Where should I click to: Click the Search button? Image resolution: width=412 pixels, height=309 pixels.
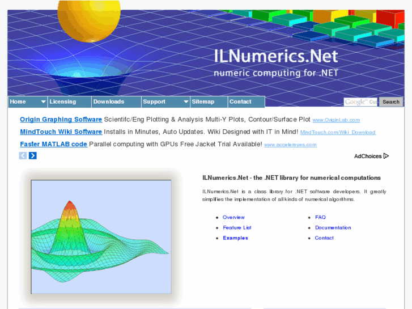(x=391, y=102)
